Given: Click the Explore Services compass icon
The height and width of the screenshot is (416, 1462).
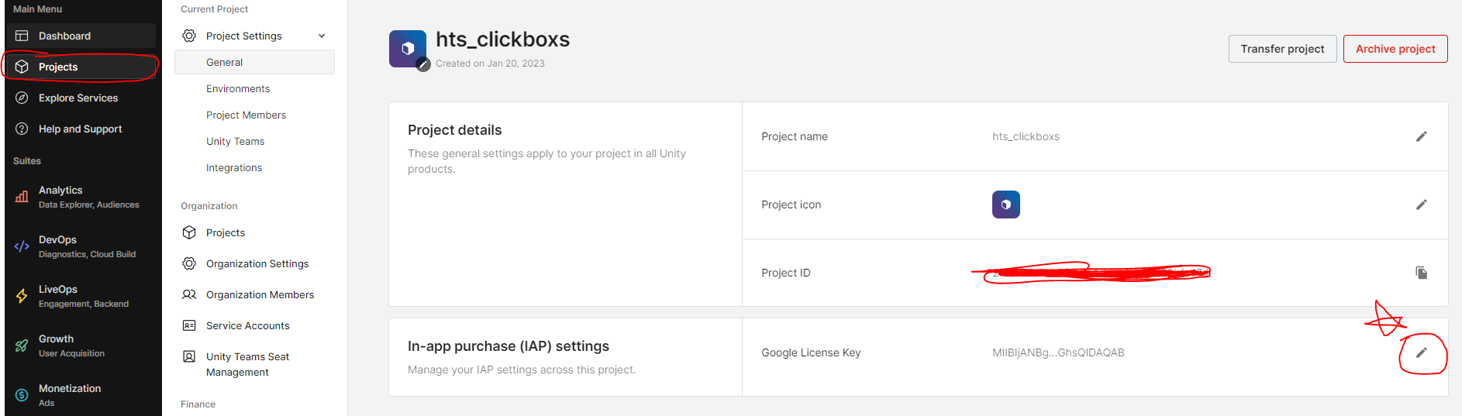Looking at the screenshot, I should pyautogui.click(x=22, y=98).
